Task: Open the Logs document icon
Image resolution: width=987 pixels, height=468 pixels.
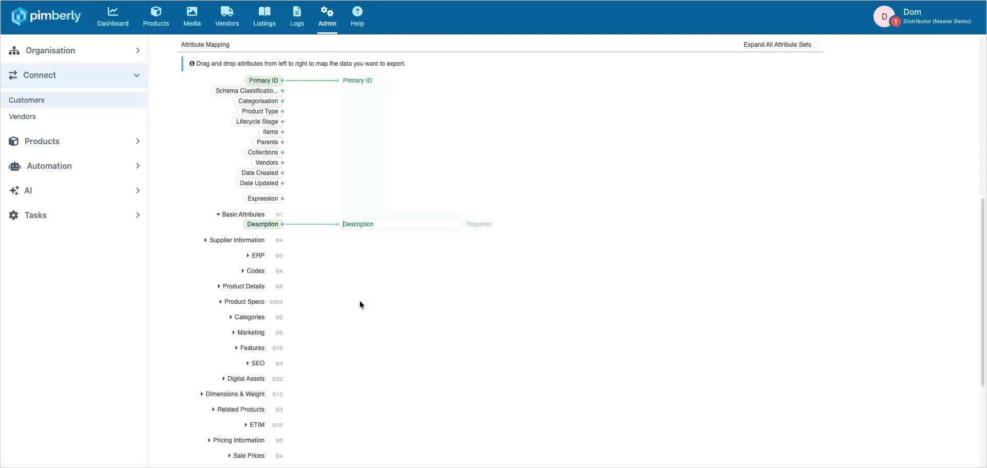Action: tap(297, 11)
